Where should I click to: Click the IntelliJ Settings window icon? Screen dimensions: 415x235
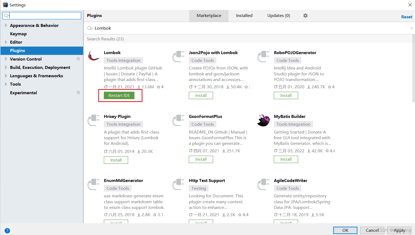5,5
